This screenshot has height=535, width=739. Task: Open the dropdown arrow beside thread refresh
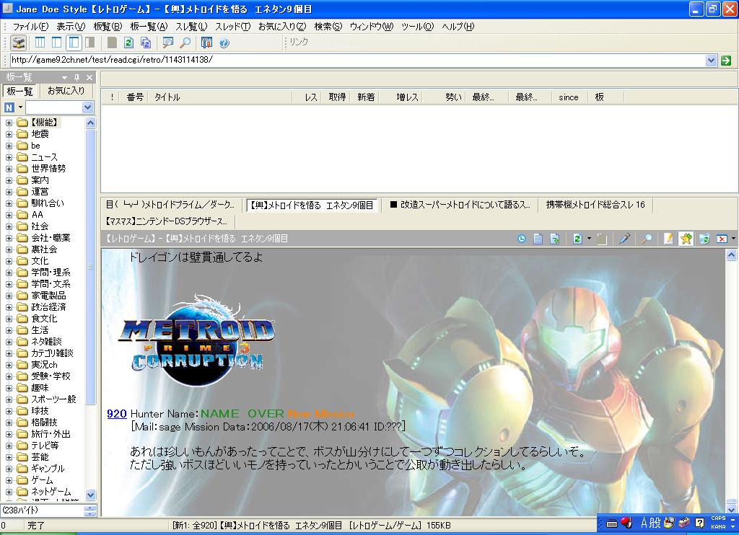coord(589,239)
